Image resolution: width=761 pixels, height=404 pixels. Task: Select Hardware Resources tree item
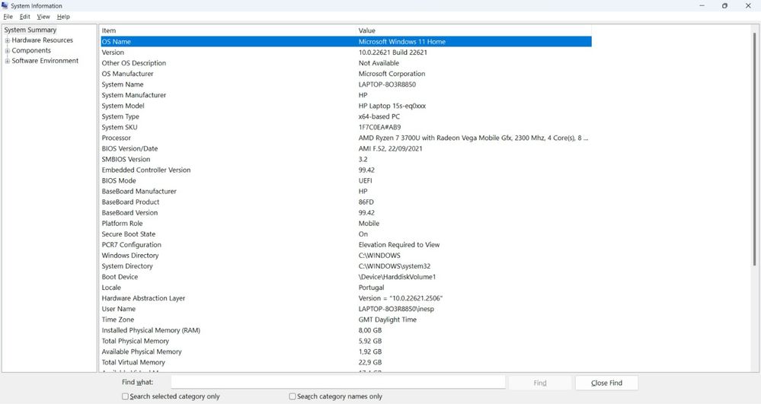(42, 40)
